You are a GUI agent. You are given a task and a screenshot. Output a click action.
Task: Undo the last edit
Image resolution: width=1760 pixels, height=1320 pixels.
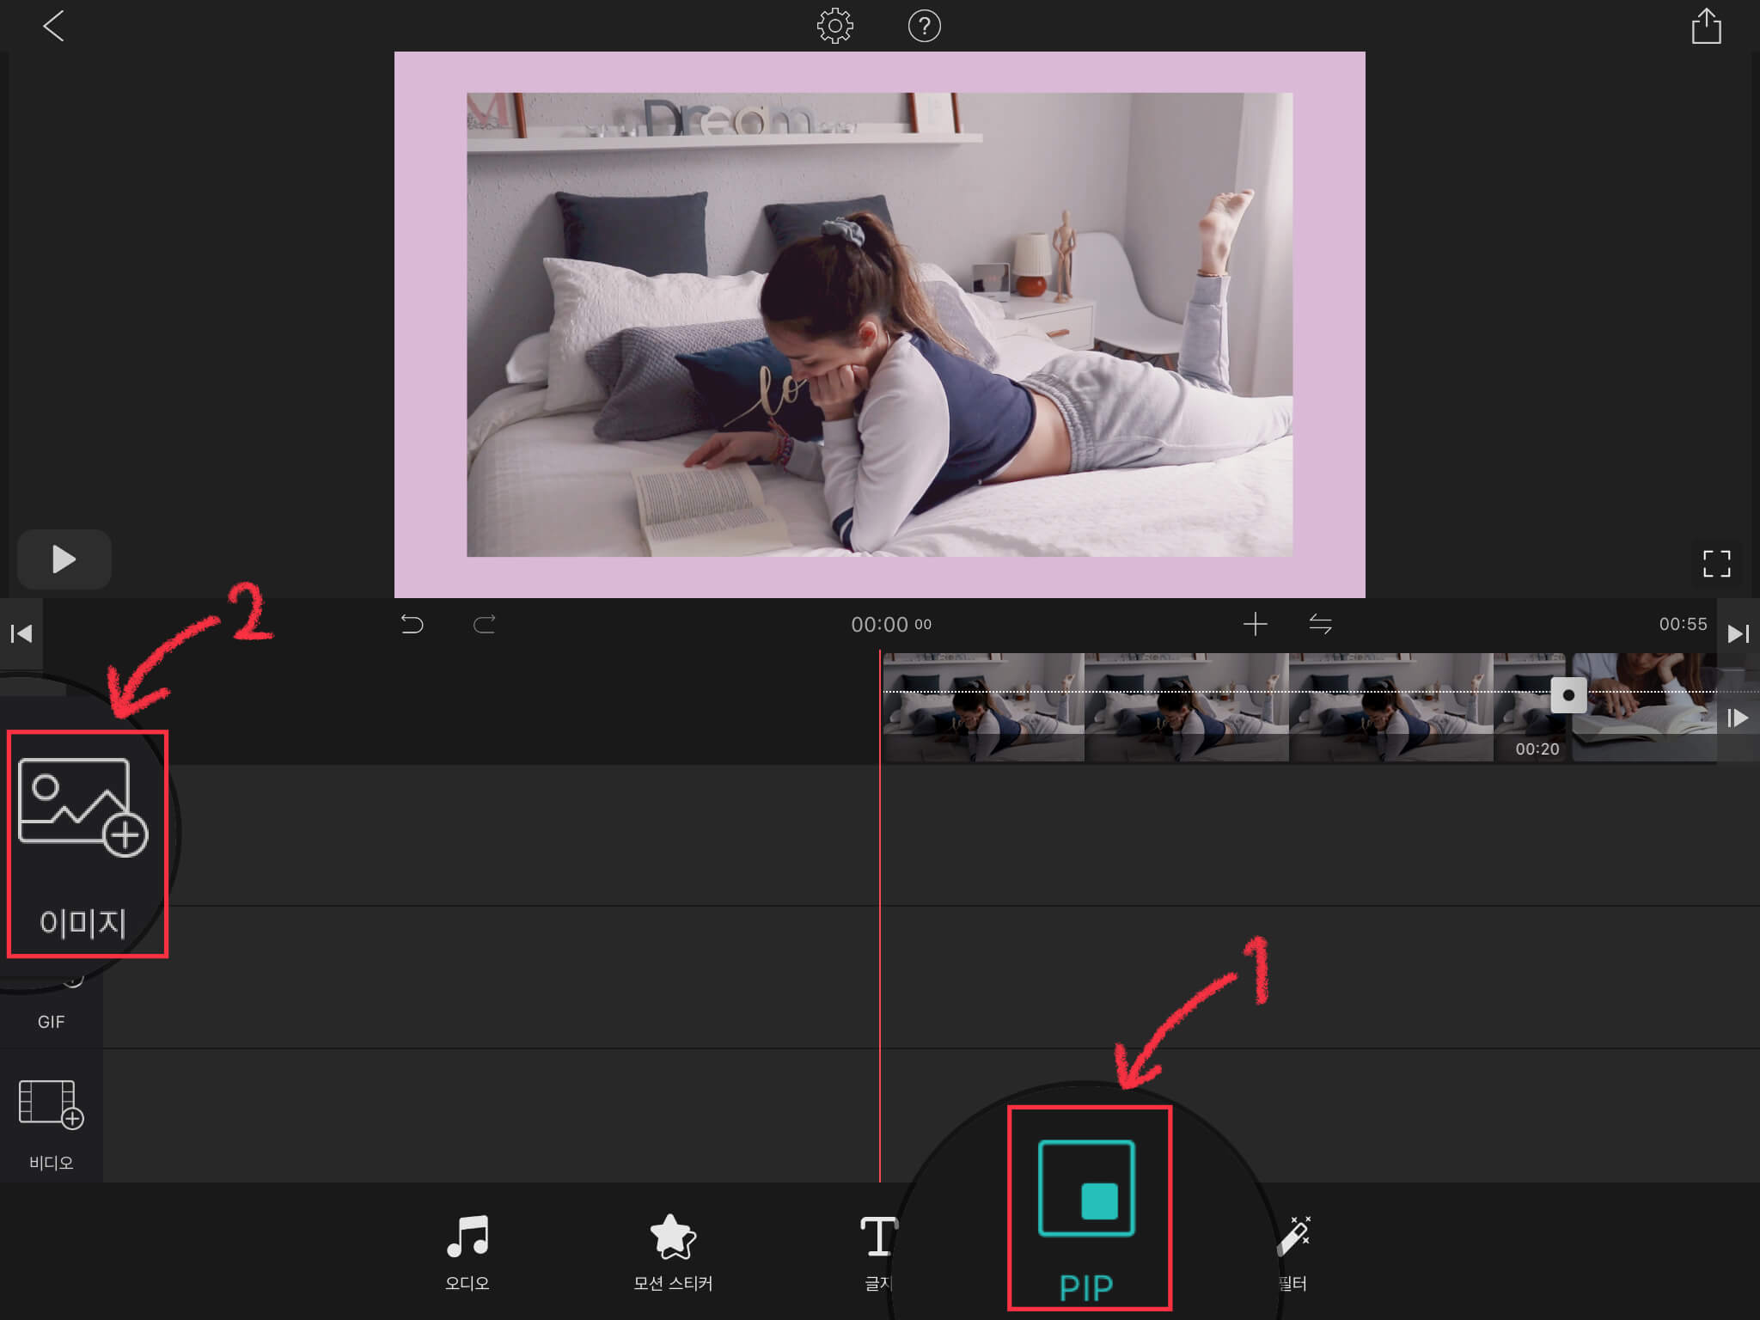tap(412, 624)
